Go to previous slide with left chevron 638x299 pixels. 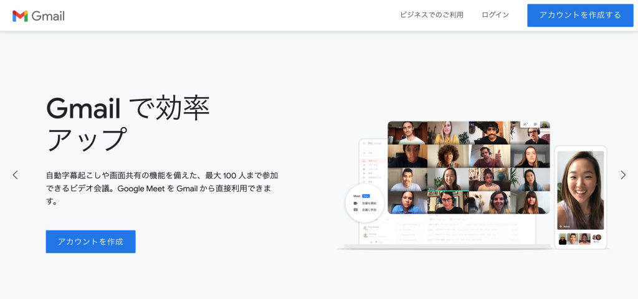pos(15,175)
